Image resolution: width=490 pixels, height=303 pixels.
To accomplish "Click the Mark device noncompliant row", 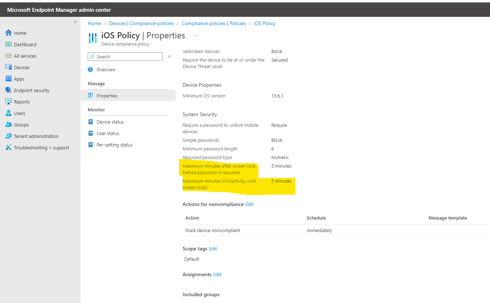I will coord(336,230).
